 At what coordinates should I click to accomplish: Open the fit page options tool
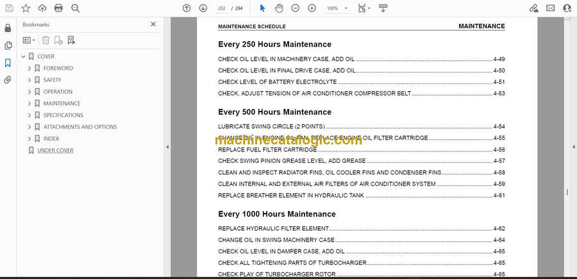pos(362,8)
